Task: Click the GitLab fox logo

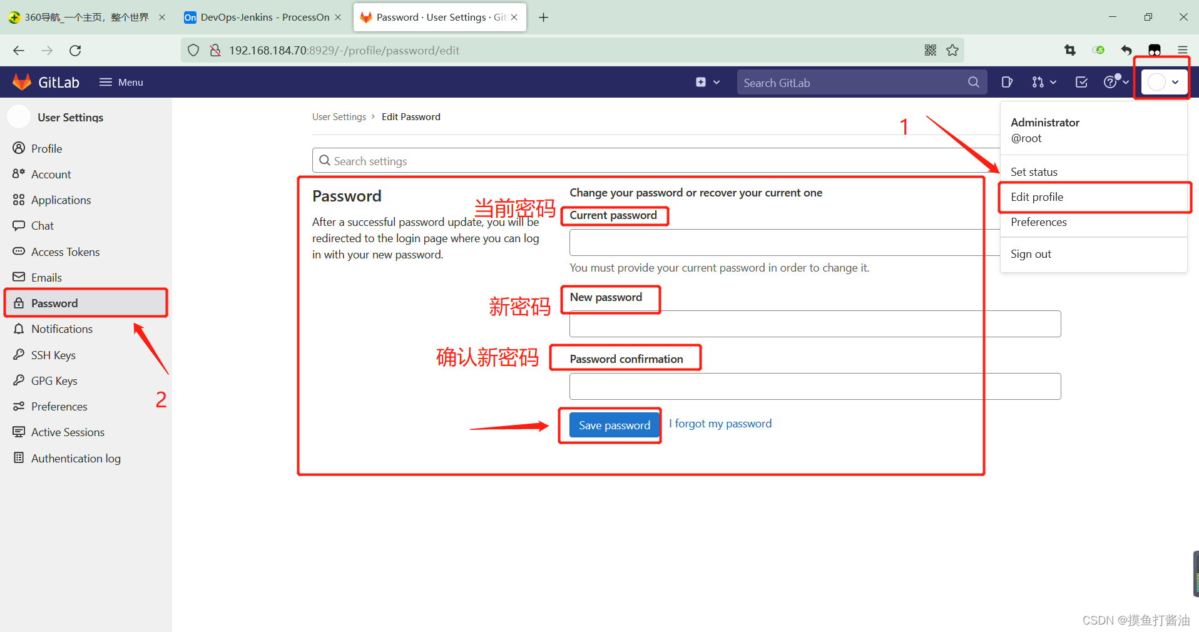Action: pyautogui.click(x=22, y=82)
